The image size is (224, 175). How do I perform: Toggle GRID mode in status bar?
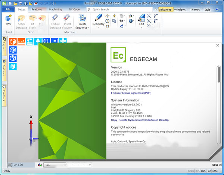click(x=191, y=171)
